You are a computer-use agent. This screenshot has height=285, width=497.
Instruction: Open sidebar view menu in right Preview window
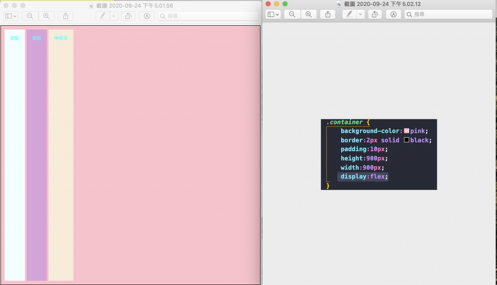click(x=273, y=14)
